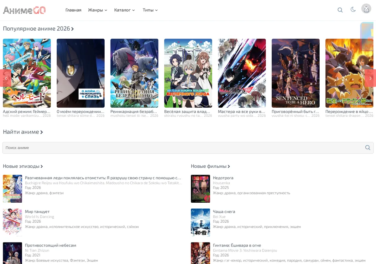Open search via header magnifier icon
Screen dimensions: 376x264
click(x=340, y=10)
